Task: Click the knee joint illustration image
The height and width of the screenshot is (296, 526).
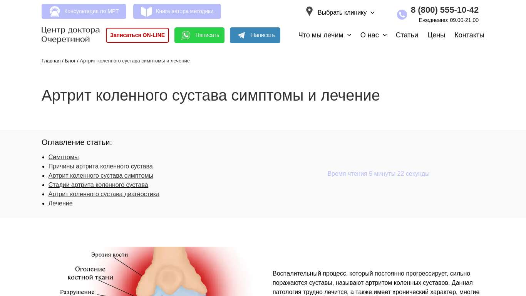Action: [x=154, y=272]
